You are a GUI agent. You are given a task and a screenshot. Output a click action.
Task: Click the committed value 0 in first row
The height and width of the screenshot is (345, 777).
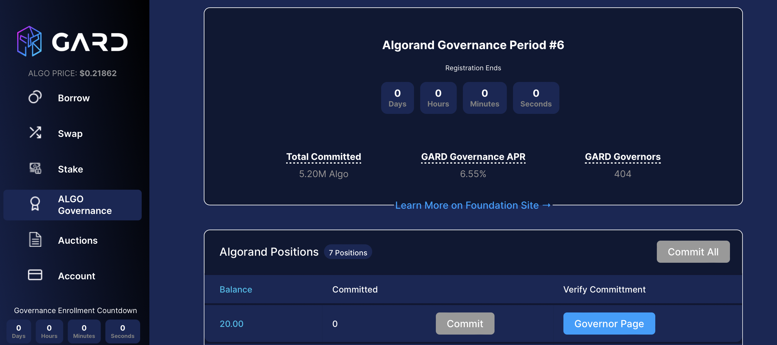pyautogui.click(x=335, y=324)
